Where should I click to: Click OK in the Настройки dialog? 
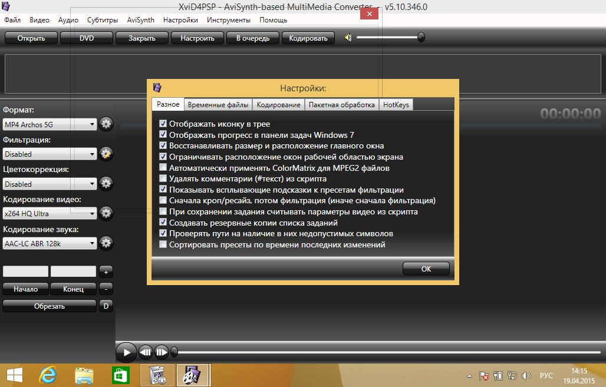point(426,269)
